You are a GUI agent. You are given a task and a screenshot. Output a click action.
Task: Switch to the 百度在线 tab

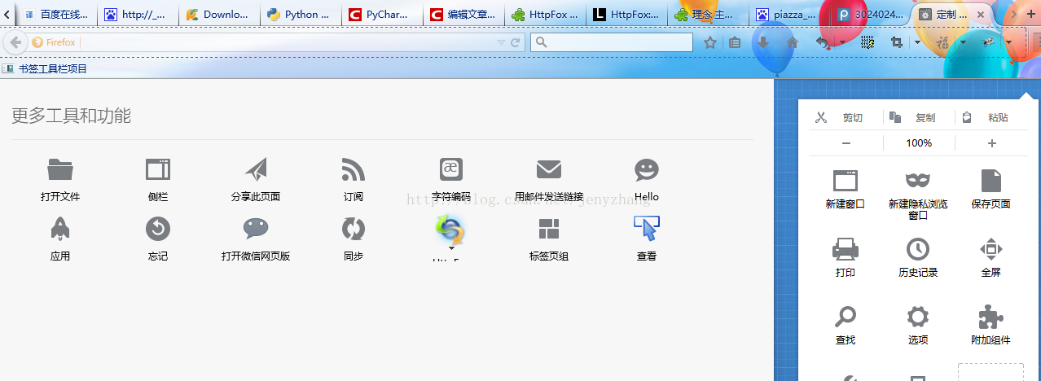55,14
